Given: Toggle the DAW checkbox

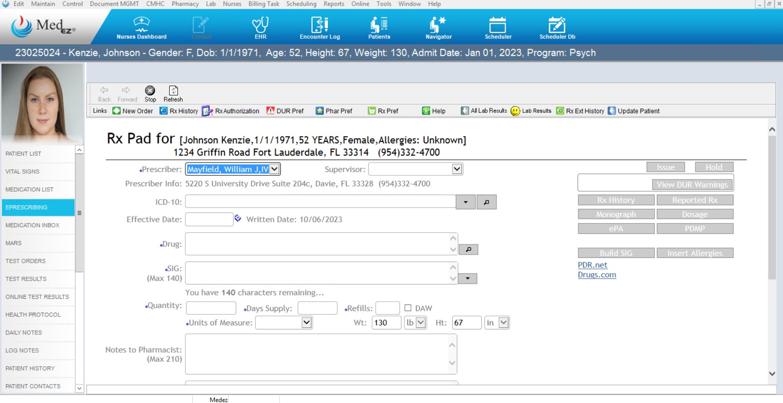Looking at the screenshot, I should (x=408, y=308).
